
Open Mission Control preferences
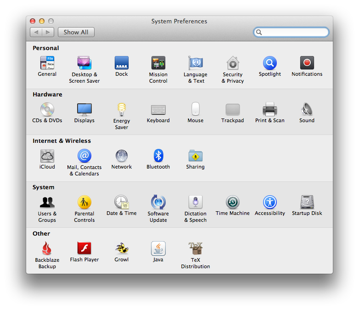(158, 63)
